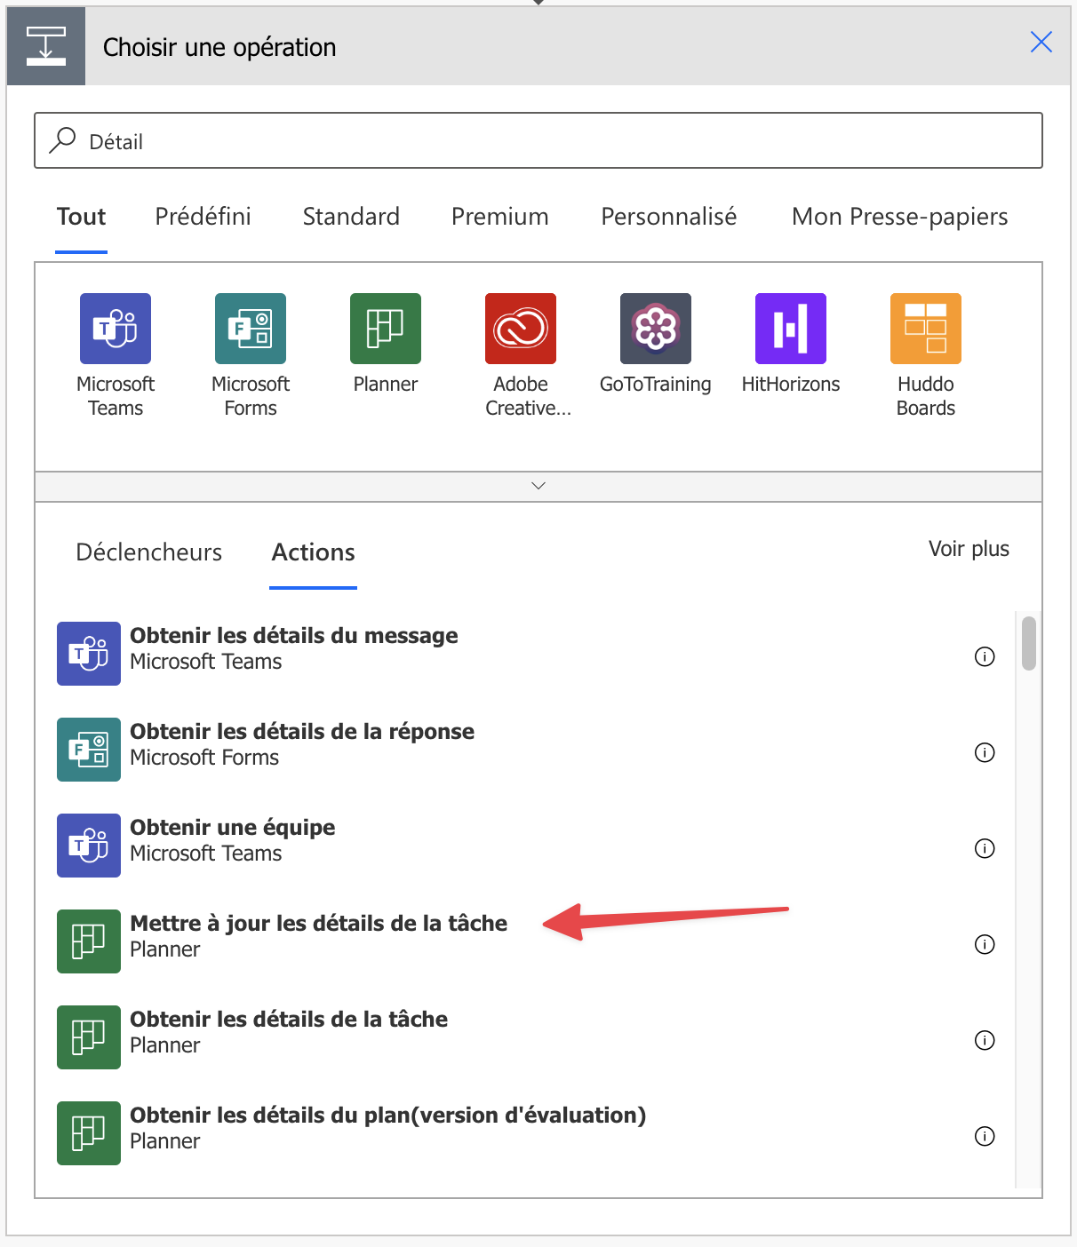1077x1247 pixels.
Task: Click the actions list scrollbar thumb
Action: (1029, 643)
